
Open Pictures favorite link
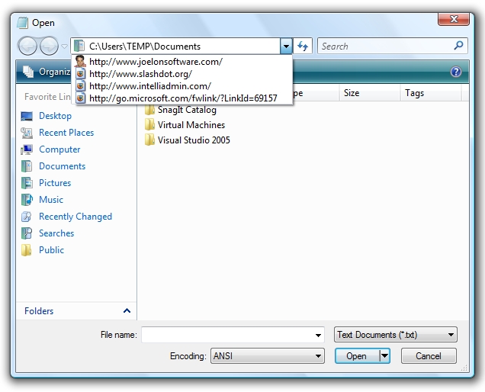[55, 182]
